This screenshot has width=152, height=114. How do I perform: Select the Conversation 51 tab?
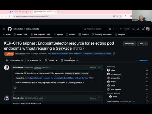pos(15,60)
